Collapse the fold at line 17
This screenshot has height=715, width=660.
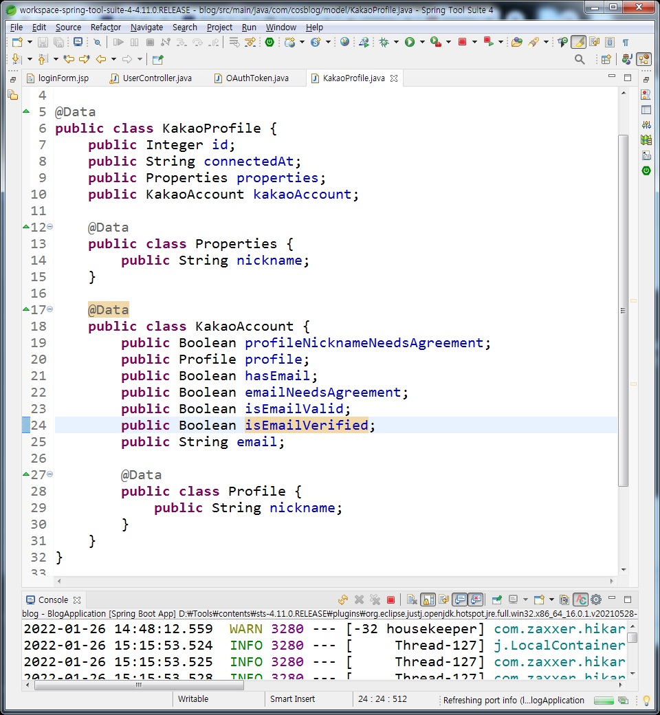50,309
